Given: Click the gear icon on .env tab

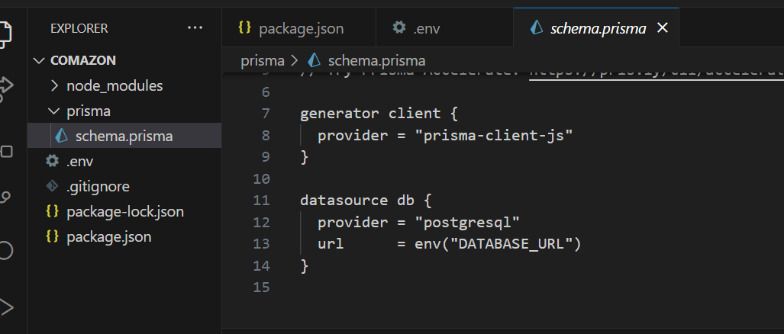Looking at the screenshot, I should coord(399,28).
